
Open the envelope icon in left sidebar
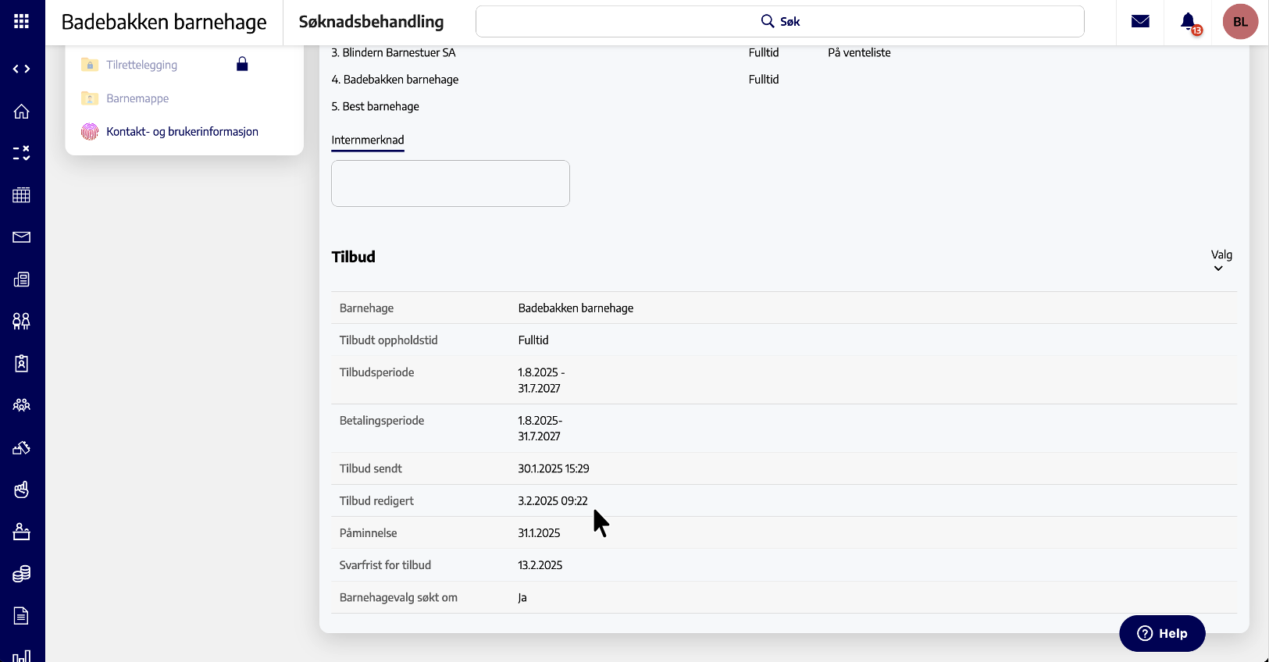pyautogui.click(x=22, y=237)
